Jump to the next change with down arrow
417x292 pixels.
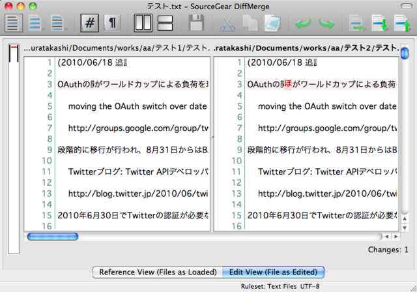[379, 23]
